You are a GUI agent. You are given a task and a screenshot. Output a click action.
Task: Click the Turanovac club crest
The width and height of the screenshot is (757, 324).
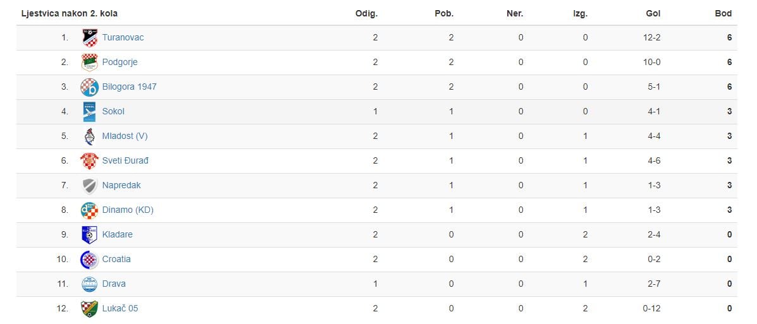[90, 38]
